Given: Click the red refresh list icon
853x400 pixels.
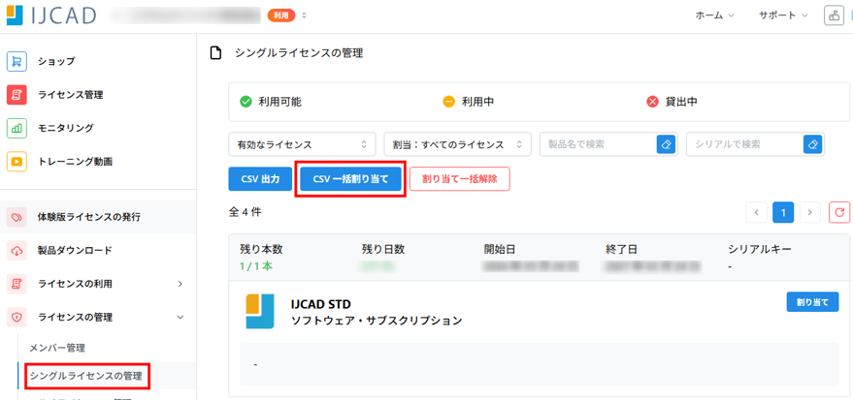Looking at the screenshot, I should [838, 212].
